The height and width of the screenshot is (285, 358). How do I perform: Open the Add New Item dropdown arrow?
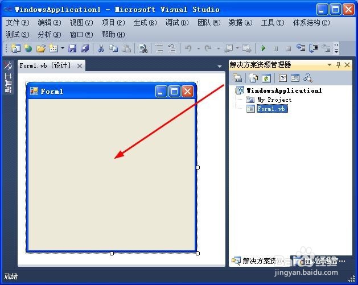coord(63,48)
